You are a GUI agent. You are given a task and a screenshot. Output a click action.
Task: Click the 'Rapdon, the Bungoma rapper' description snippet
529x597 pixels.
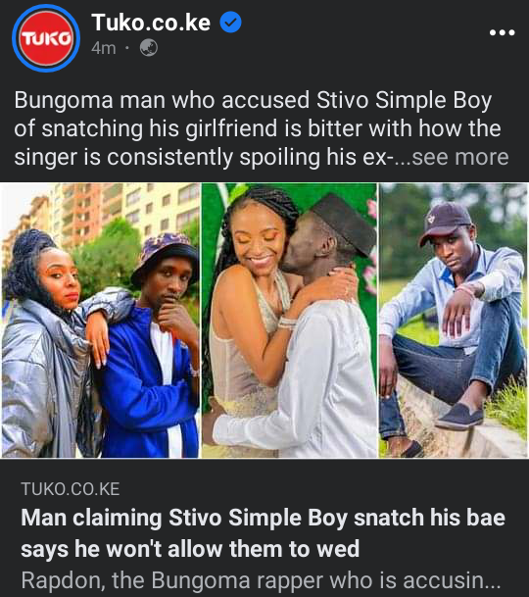pyautogui.click(x=262, y=580)
